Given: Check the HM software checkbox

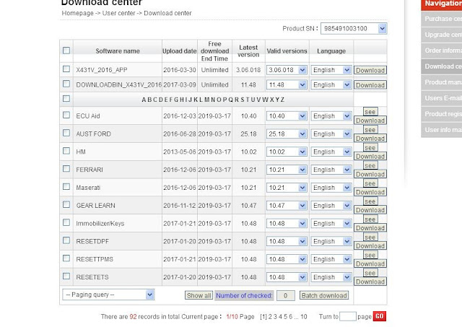Looking at the screenshot, I should (x=66, y=151).
